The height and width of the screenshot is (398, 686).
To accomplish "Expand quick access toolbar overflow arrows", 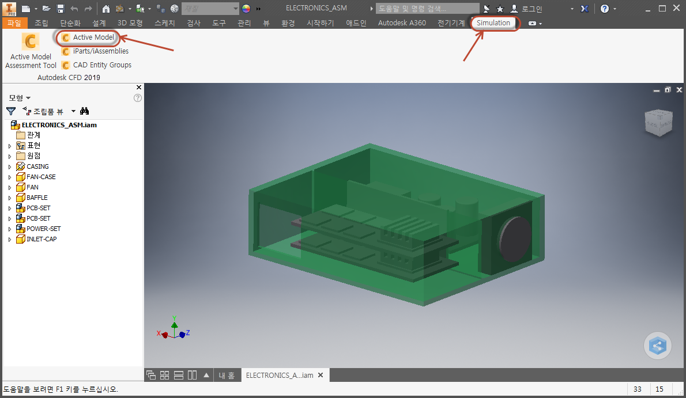I will (258, 9).
